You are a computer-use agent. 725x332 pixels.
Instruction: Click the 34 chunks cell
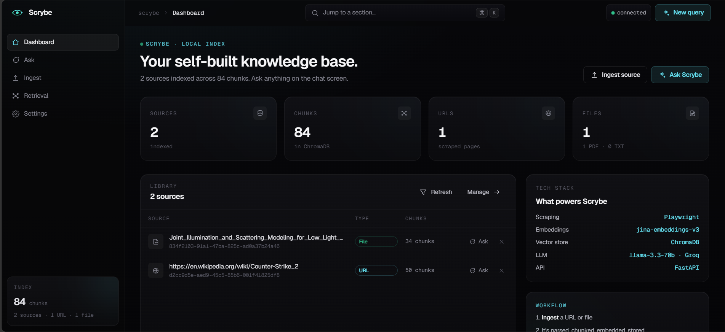419,241
